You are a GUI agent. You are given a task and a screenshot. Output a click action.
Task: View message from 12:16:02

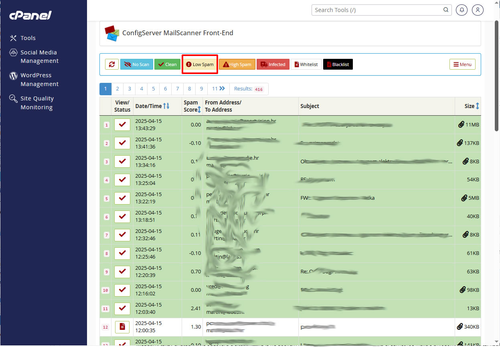[x=122, y=290]
